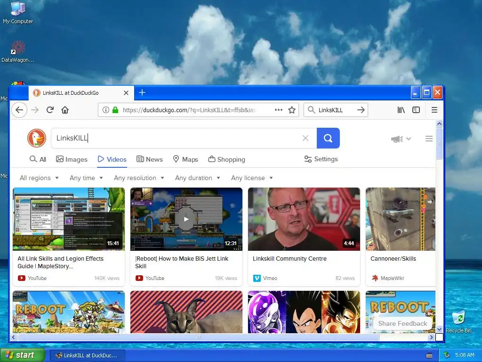Open the Firefox hamburger menu
482x362 pixels.
(434, 110)
